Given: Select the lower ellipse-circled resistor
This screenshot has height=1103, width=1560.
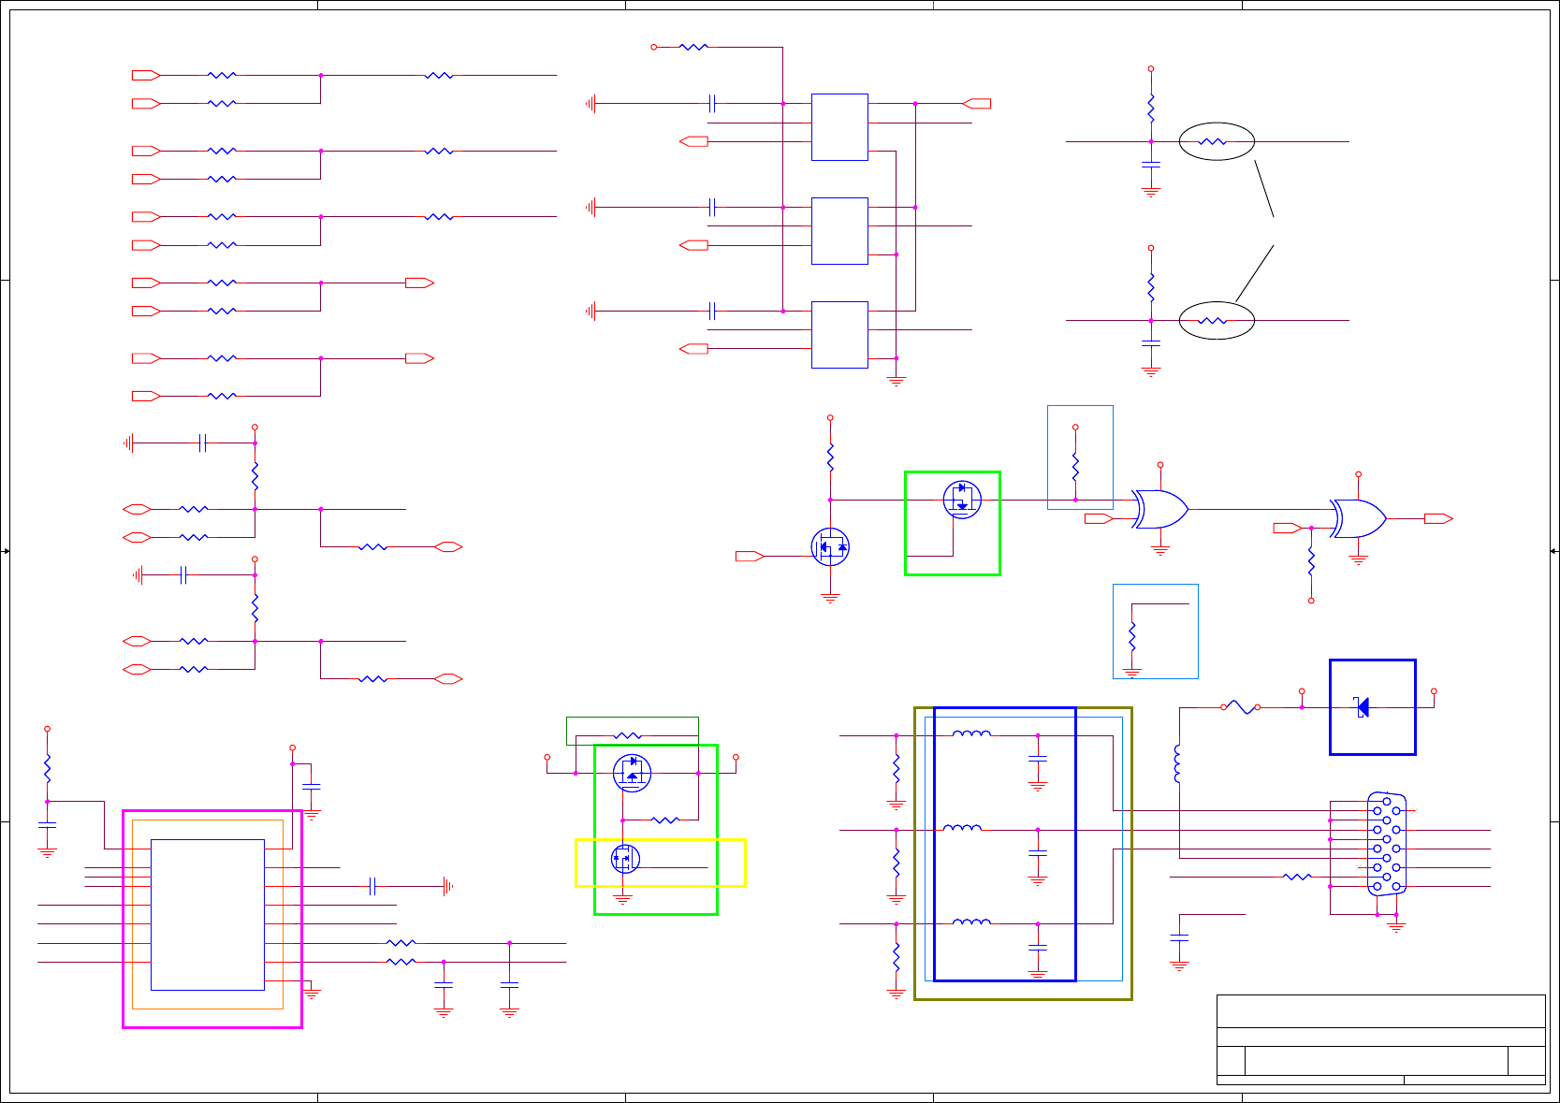Looking at the screenshot, I should pos(1212,320).
